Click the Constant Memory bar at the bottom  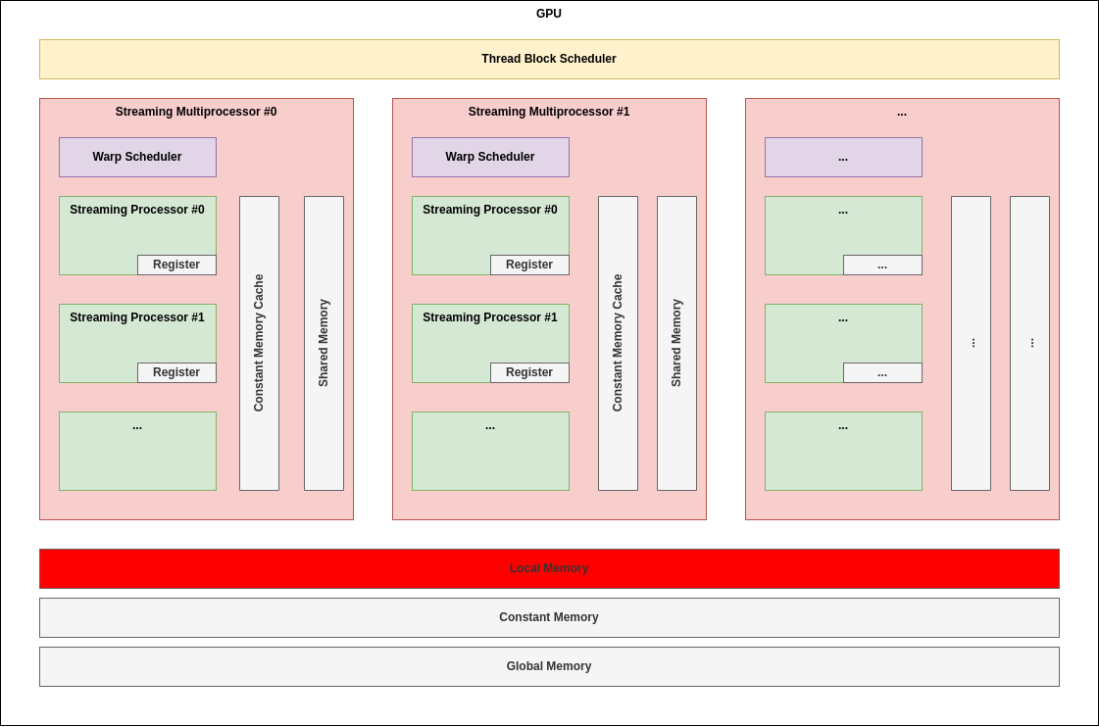549,617
